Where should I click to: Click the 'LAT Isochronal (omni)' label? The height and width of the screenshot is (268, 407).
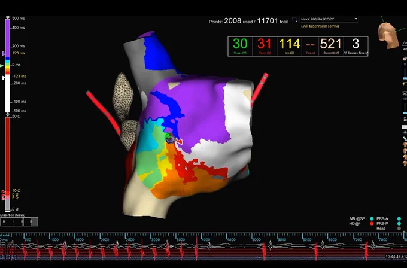320,26
